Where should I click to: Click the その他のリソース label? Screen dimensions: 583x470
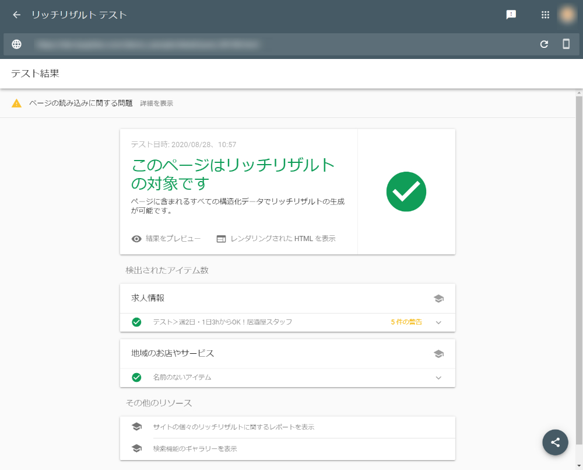pyautogui.click(x=159, y=403)
